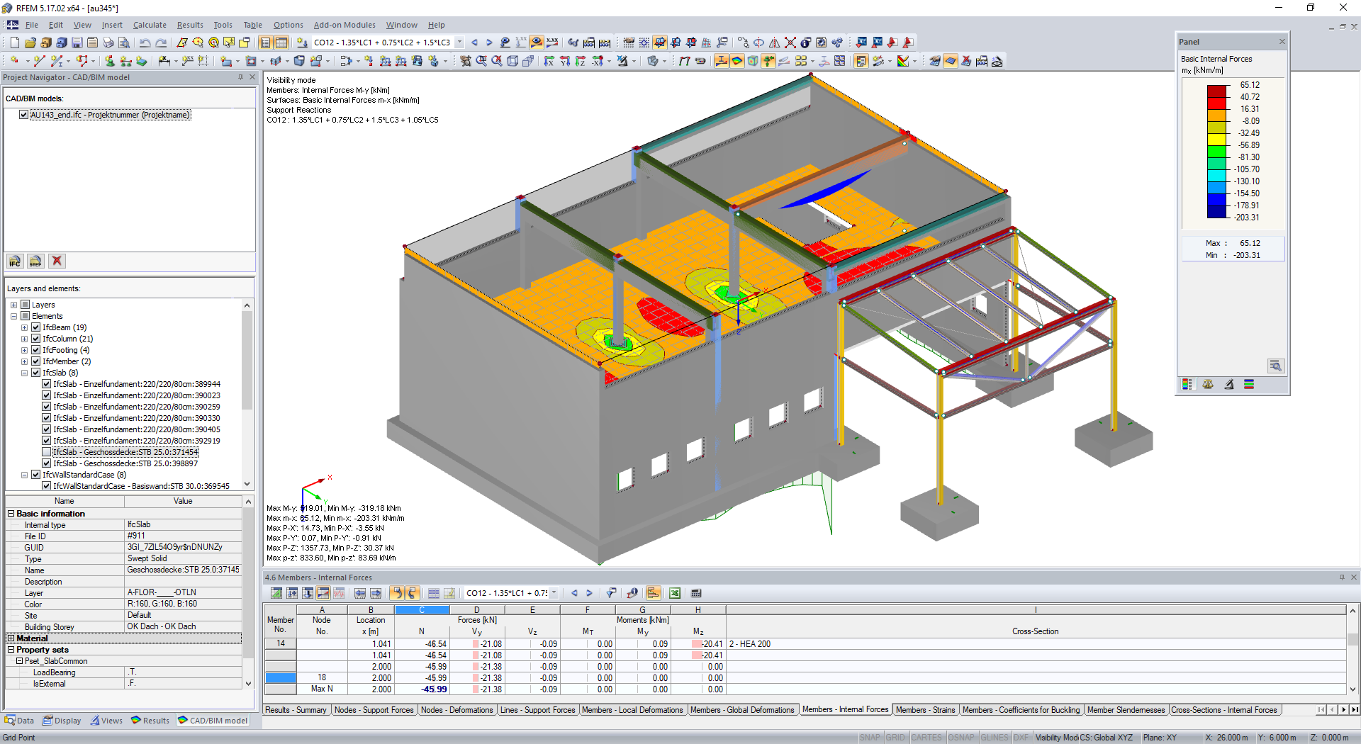Screen dimensions: 1361x744
Task: Collapse the IfcSlab (8) tree branch
Action: coord(24,372)
